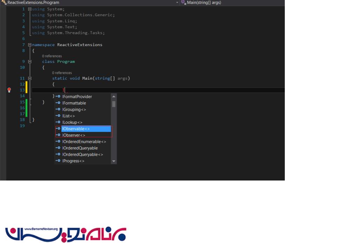
Task: Click the interface icon beside IOrderedEnumerable<>
Action: [58, 141]
